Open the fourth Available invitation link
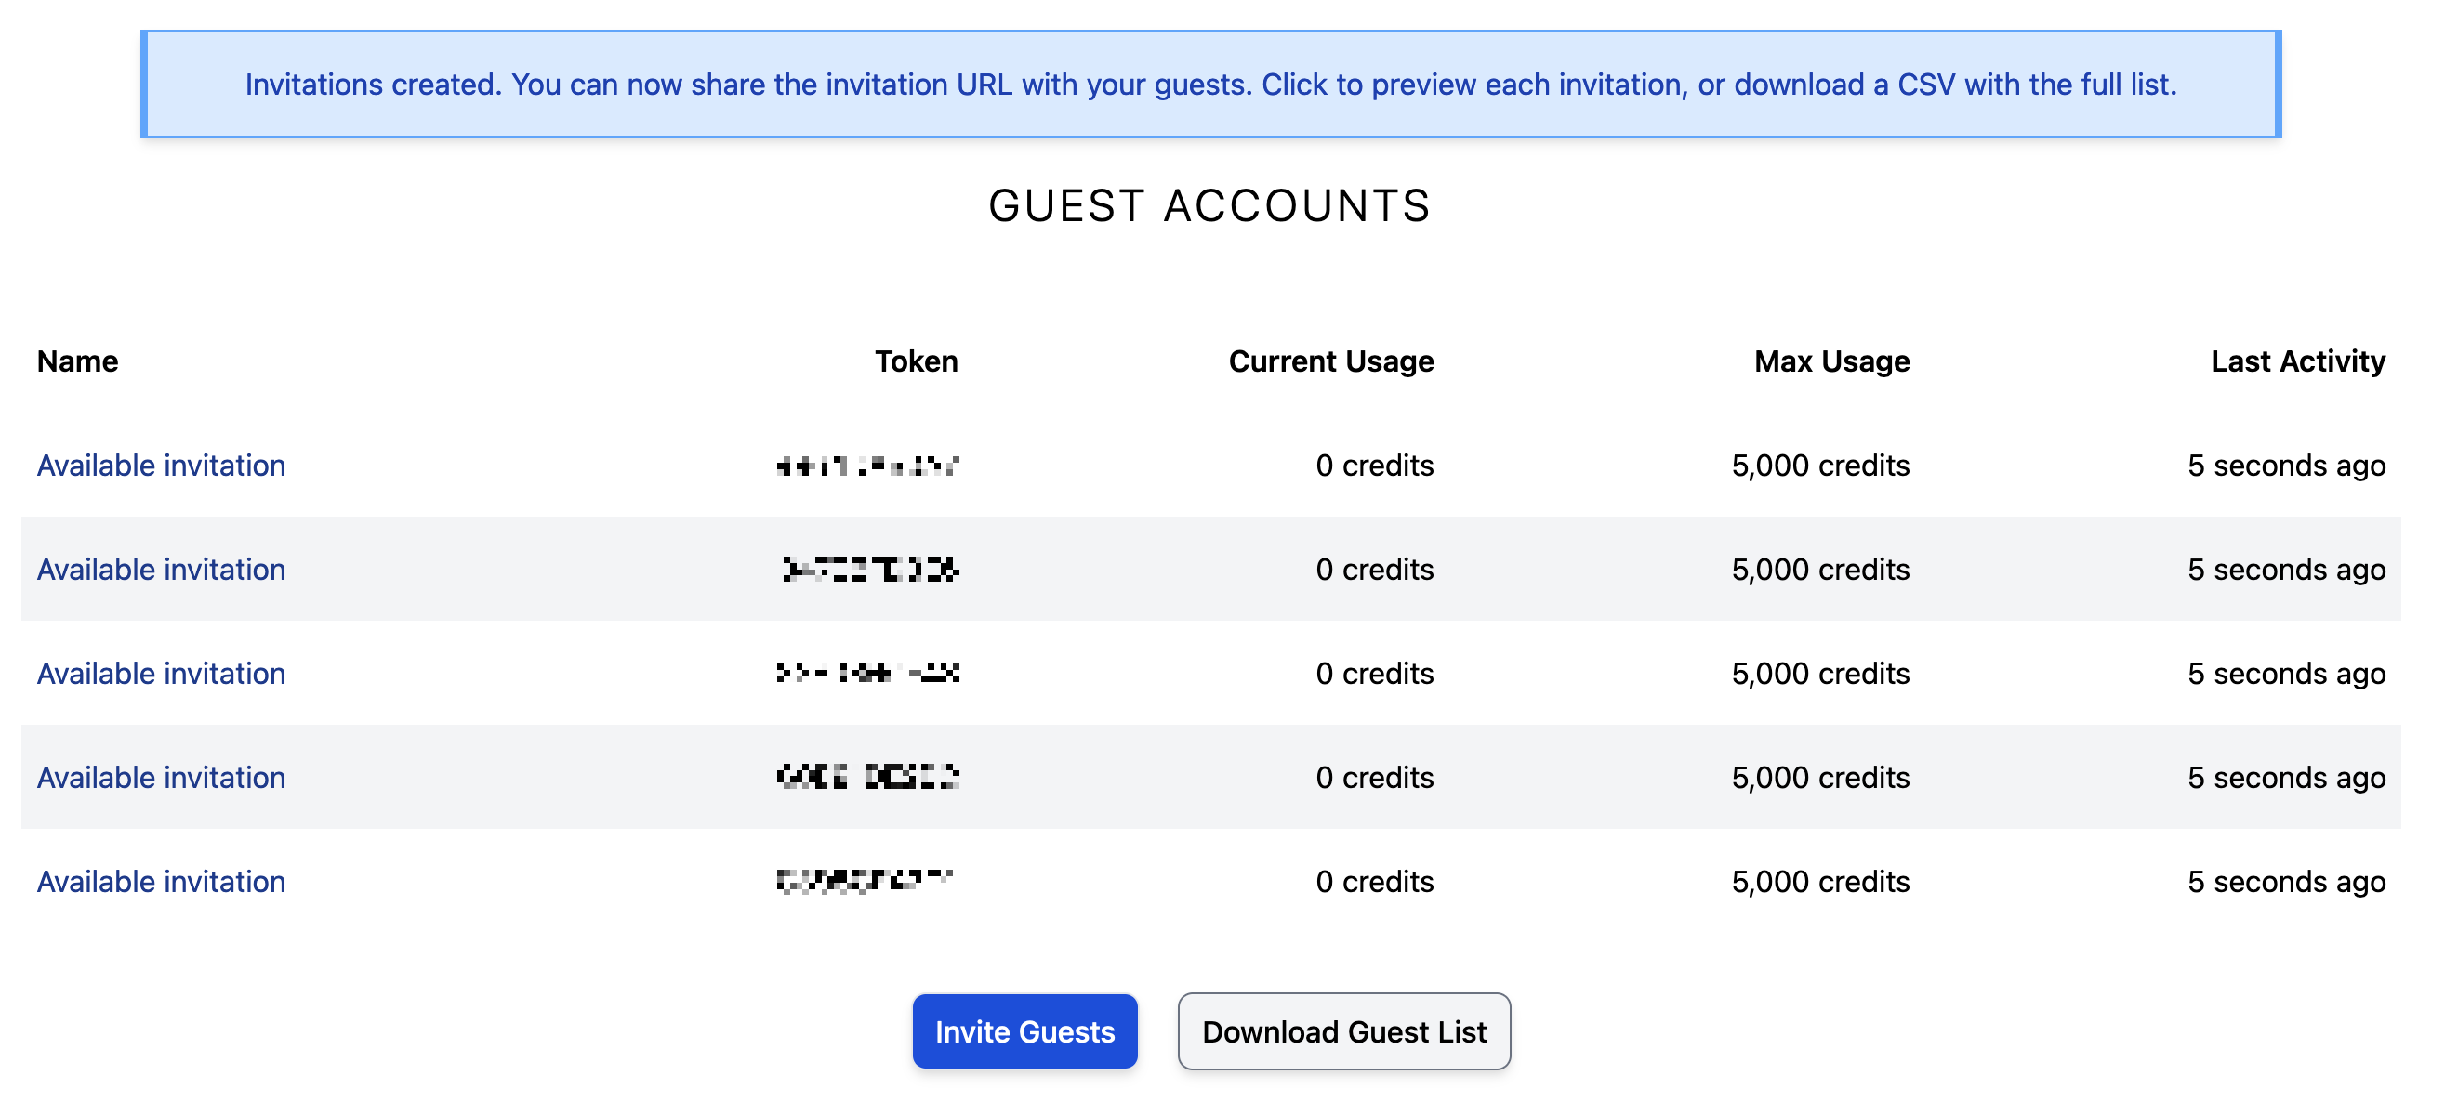The width and height of the screenshot is (2458, 1102). [x=161, y=778]
